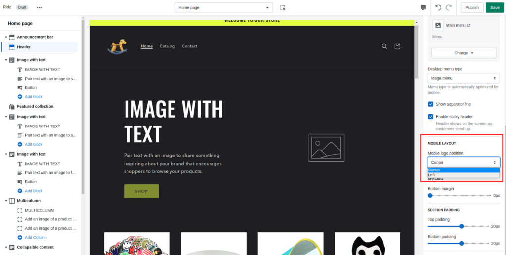The height and width of the screenshot is (255, 506).
Task: Go to Home in store navigation
Action: (147, 46)
